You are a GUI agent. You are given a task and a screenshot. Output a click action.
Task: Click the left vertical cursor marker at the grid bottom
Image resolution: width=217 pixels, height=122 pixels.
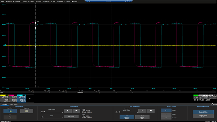tap(36, 87)
